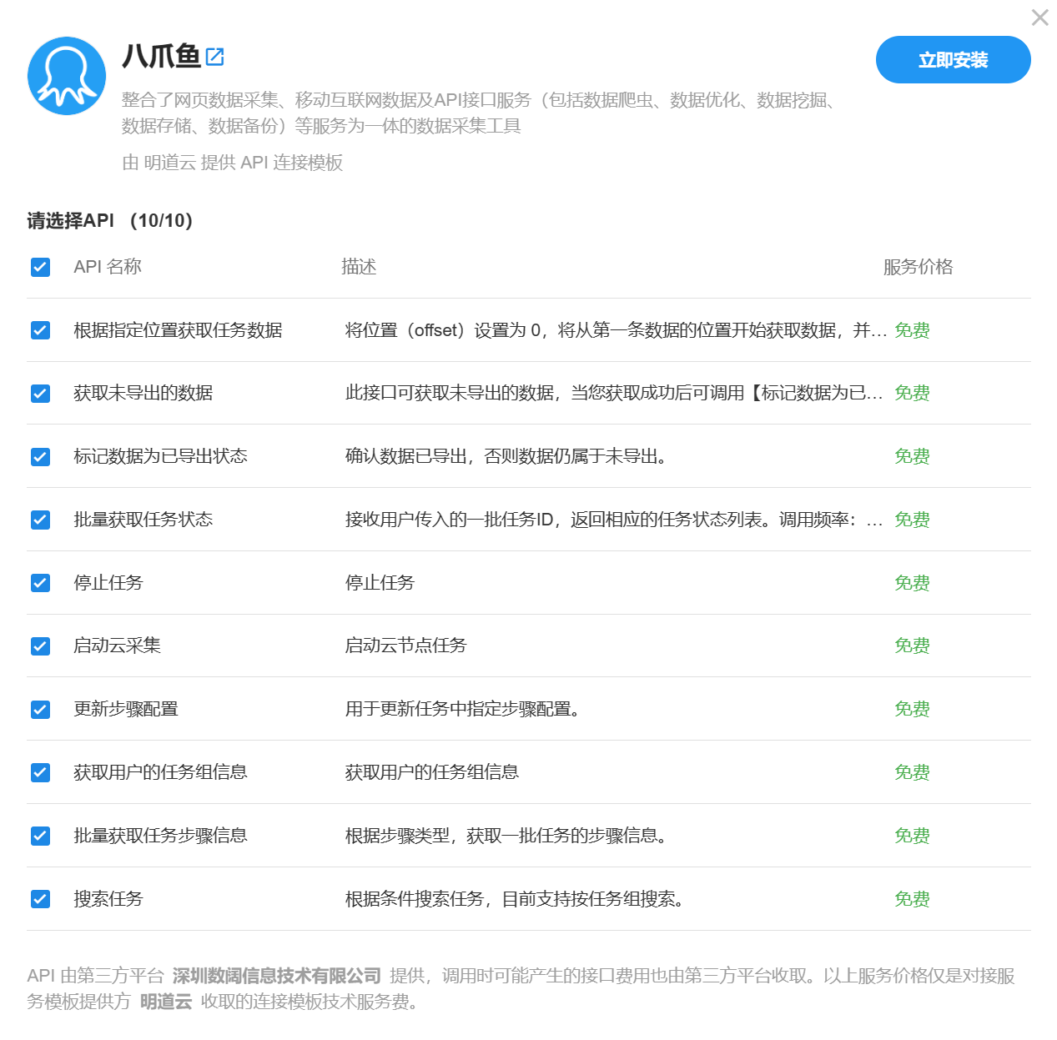This screenshot has height=1040, width=1057.
Task: Click the 更新步骤配置 API name
Action: tap(126, 709)
